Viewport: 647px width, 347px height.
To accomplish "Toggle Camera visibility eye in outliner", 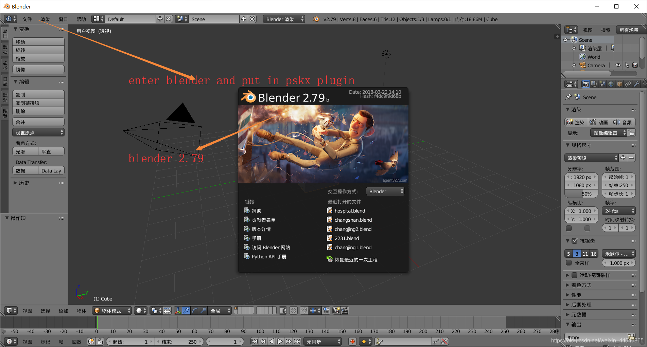I will [618, 65].
